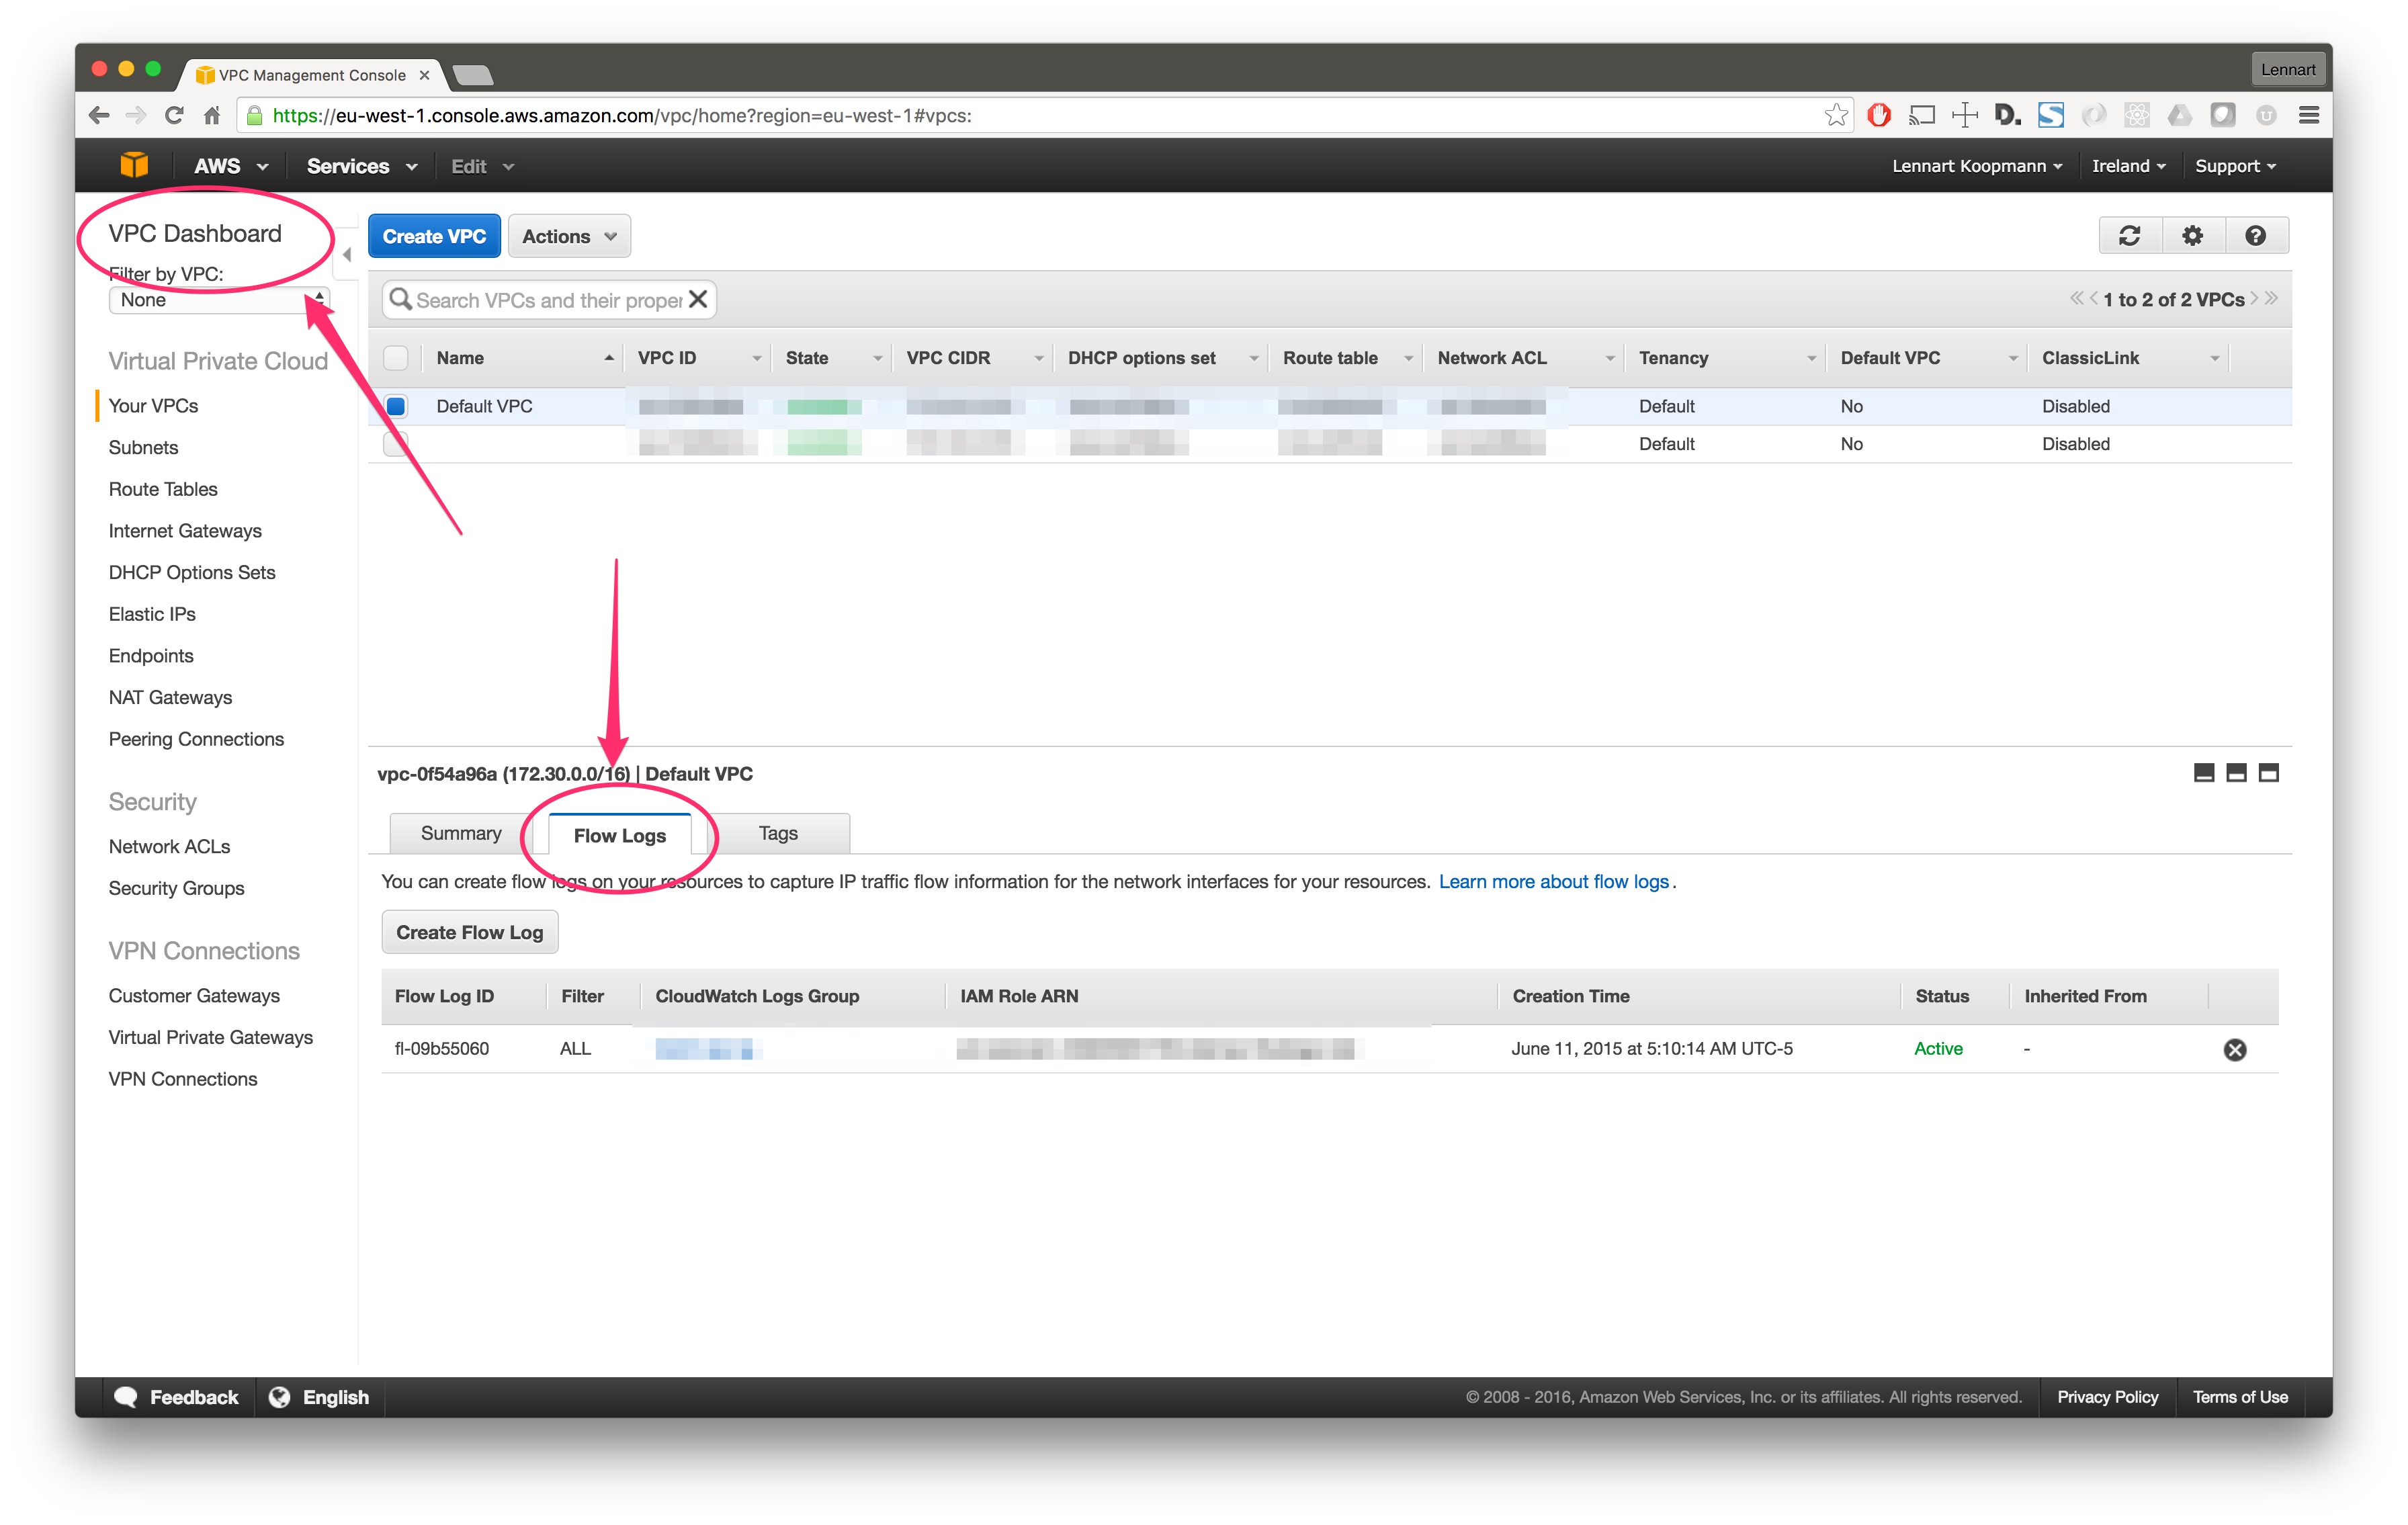Click the AWS orange cube logo
The image size is (2408, 1525).
(134, 166)
